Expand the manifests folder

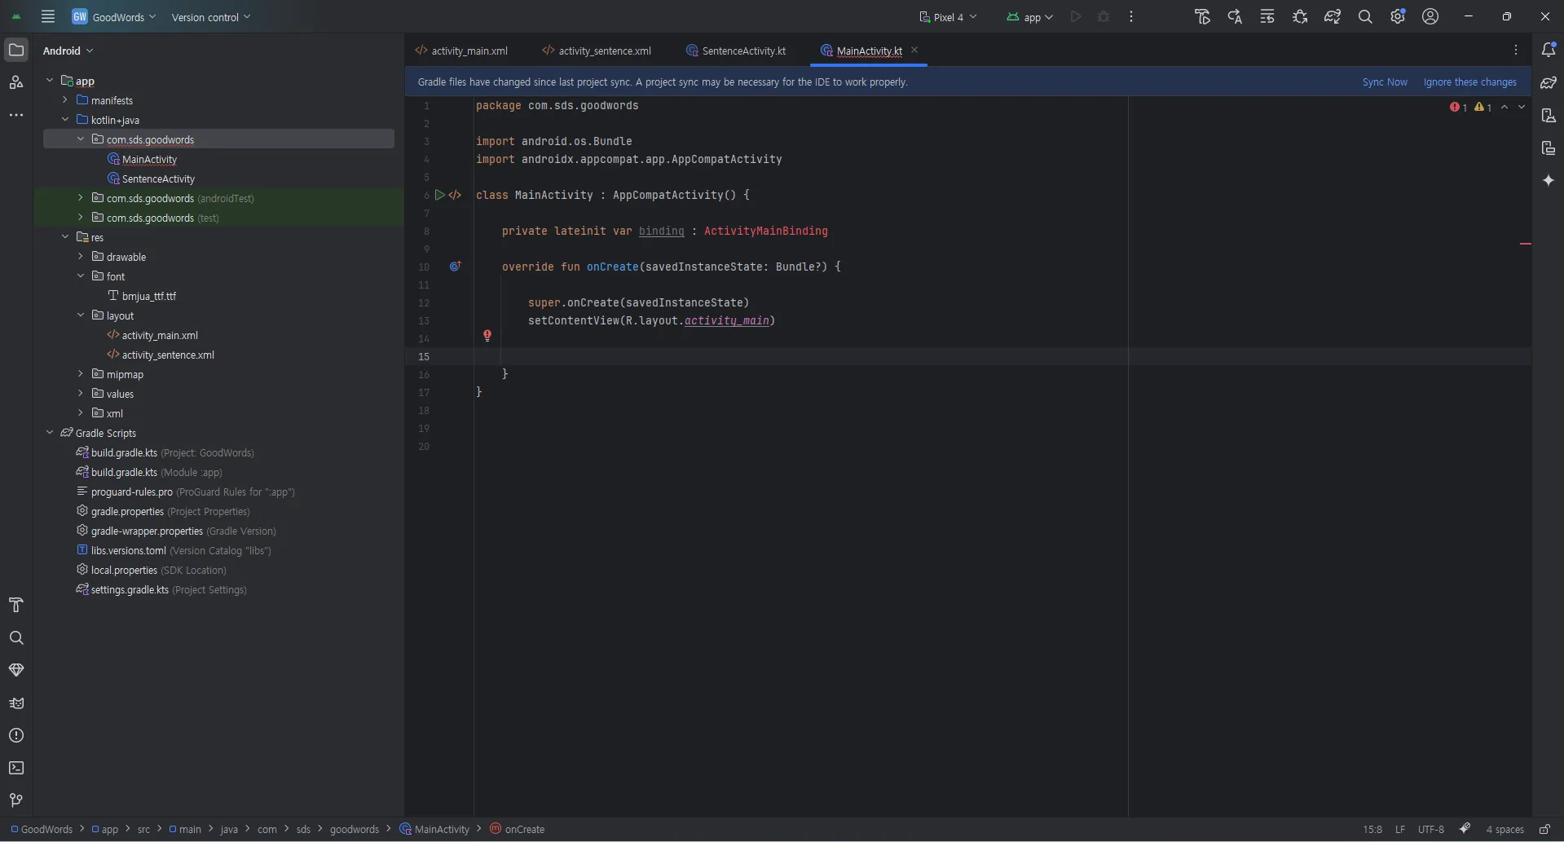65,100
